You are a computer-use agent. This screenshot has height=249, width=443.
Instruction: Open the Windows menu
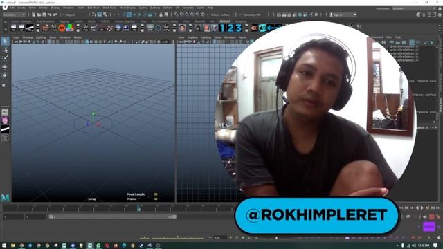[69, 8]
